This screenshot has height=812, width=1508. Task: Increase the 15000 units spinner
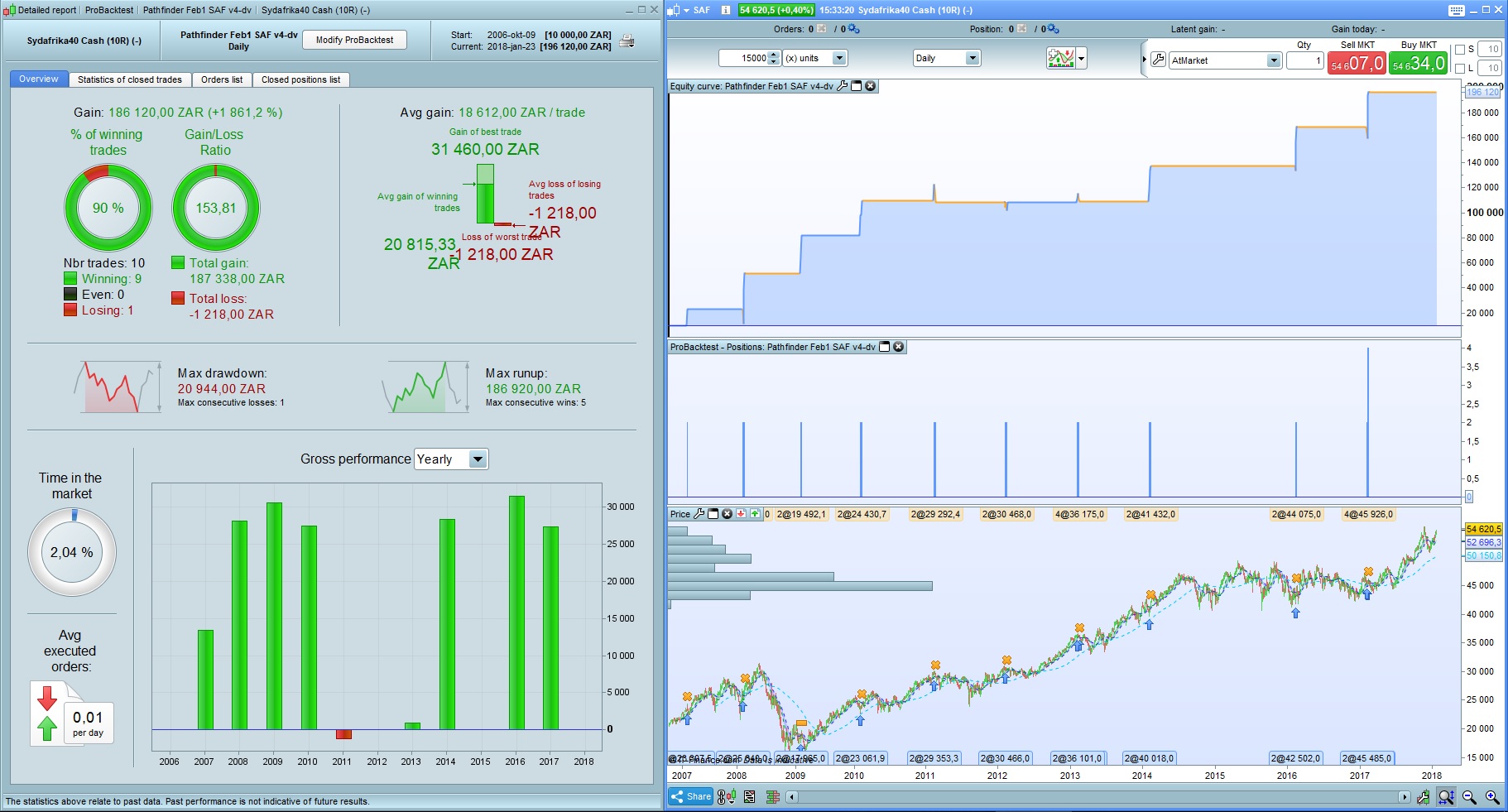(x=773, y=55)
